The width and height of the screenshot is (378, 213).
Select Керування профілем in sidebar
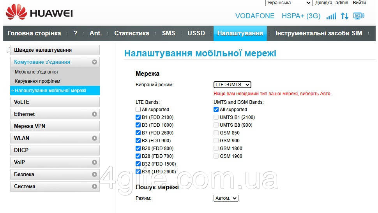(x=37, y=81)
